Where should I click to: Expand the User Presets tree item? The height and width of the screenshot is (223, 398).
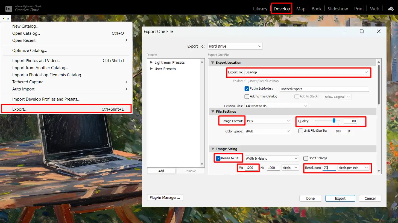tap(151, 69)
